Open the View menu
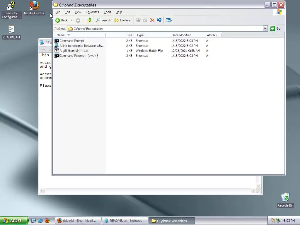Image resolution: width=300 pixels, height=225 pixels. tap(78, 12)
